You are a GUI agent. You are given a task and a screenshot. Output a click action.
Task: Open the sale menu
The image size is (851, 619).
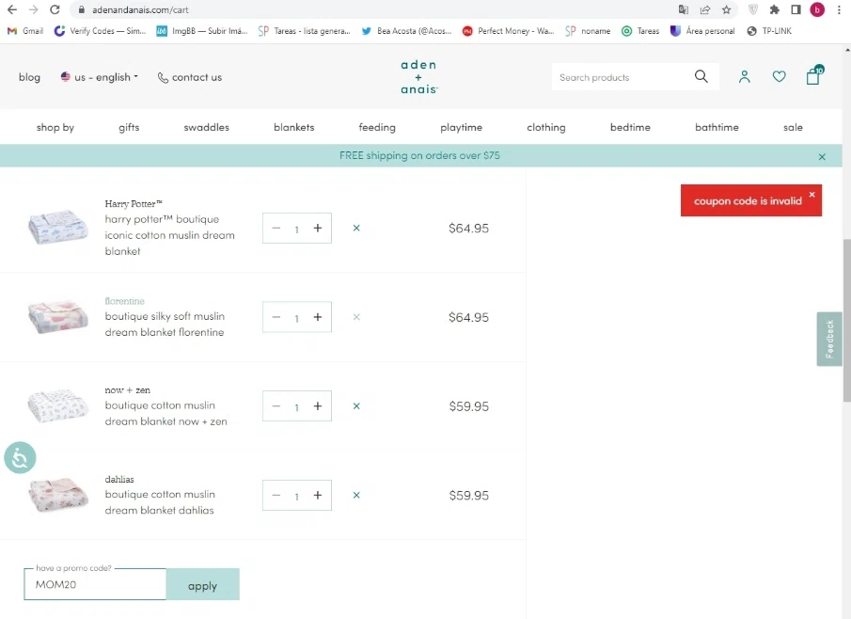[x=793, y=127]
